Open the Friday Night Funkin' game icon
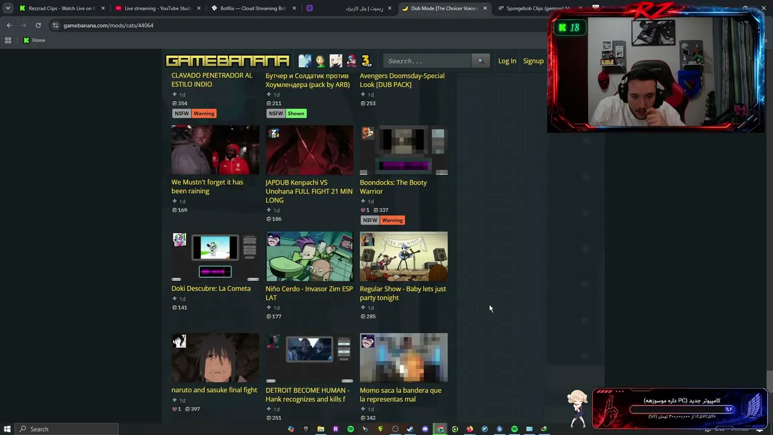The height and width of the screenshot is (435, 773). 351,61
